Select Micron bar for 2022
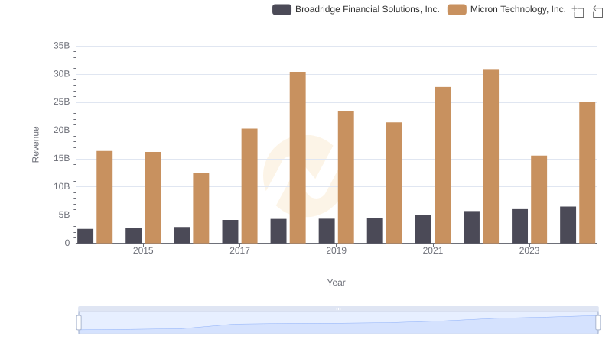The image size is (612, 352). click(490, 157)
